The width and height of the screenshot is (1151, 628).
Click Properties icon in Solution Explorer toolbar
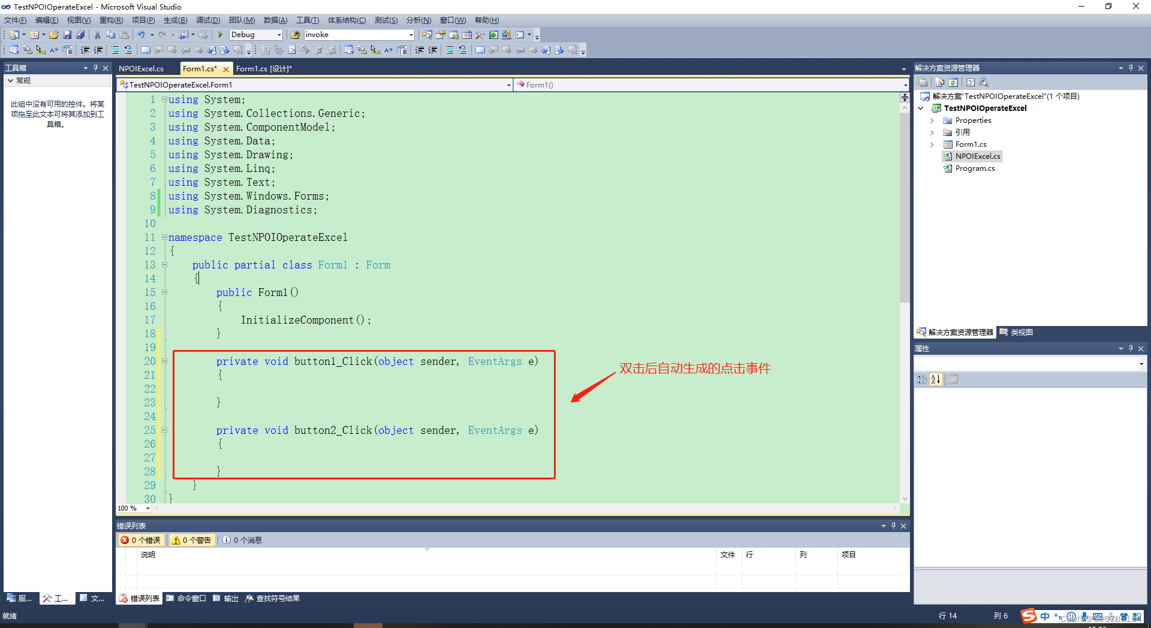pyautogui.click(x=923, y=82)
